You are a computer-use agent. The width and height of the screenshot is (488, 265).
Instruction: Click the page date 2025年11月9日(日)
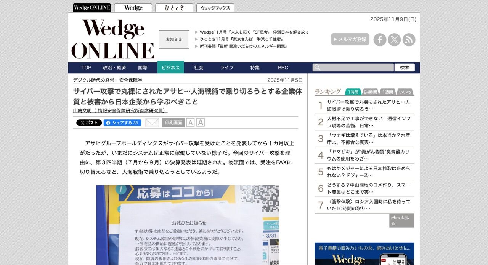(393, 19)
